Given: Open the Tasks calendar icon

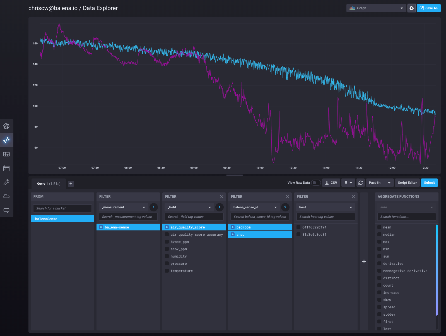Looking at the screenshot, I should (6, 168).
